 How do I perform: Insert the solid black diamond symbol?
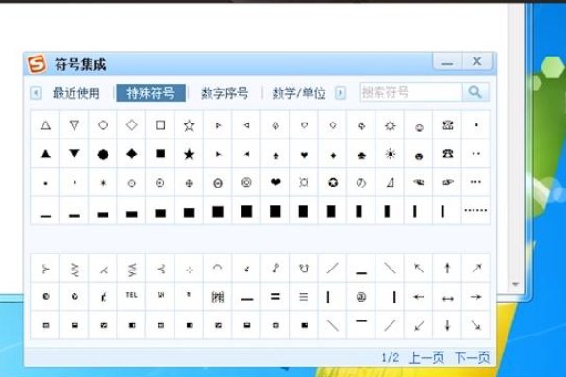tap(132, 154)
